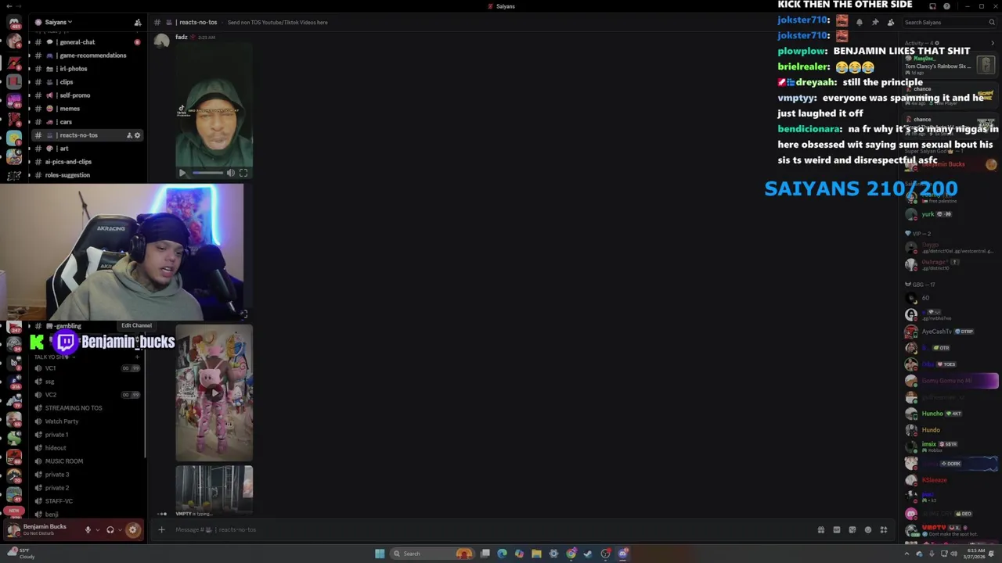Open the game-recommendations channel
This screenshot has height=563, width=1002.
click(x=86, y=56)
